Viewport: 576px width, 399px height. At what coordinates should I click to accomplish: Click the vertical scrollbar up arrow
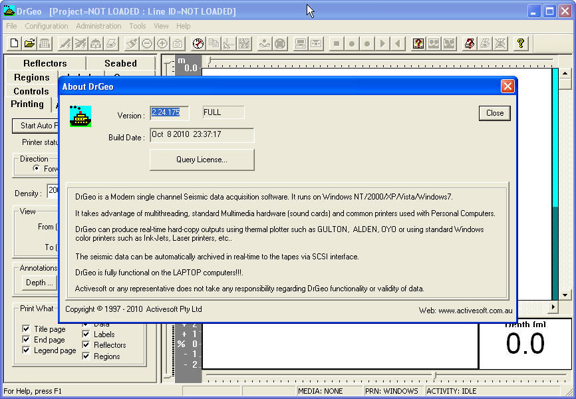point(565,73)
